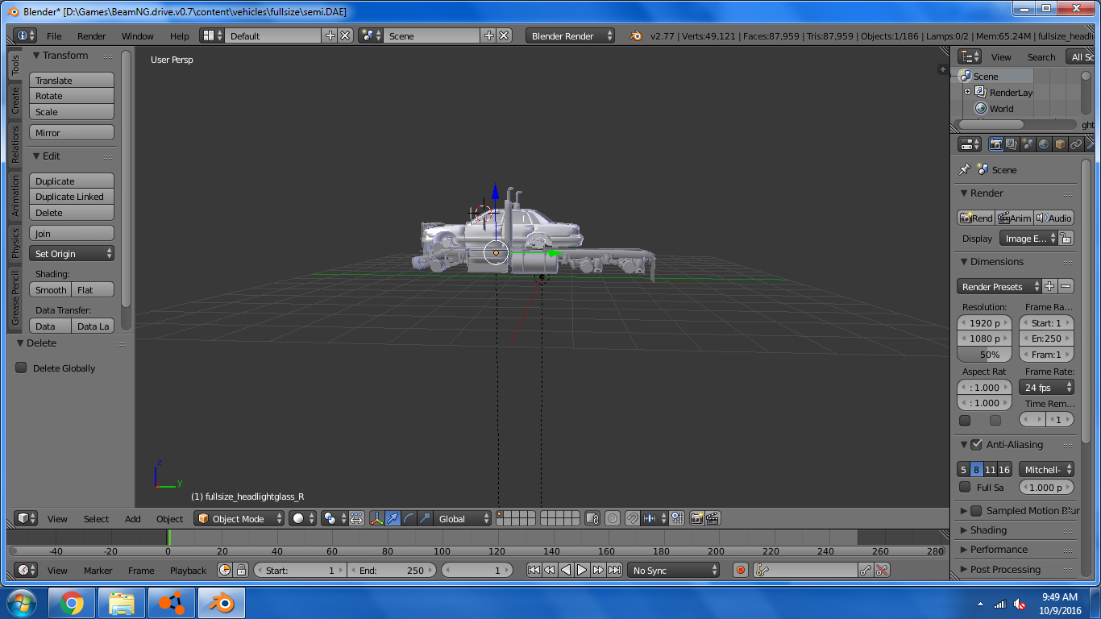Screen dimensions: 1101x619
Task: Open the World properties tab icon
Action: point(1044,144)
